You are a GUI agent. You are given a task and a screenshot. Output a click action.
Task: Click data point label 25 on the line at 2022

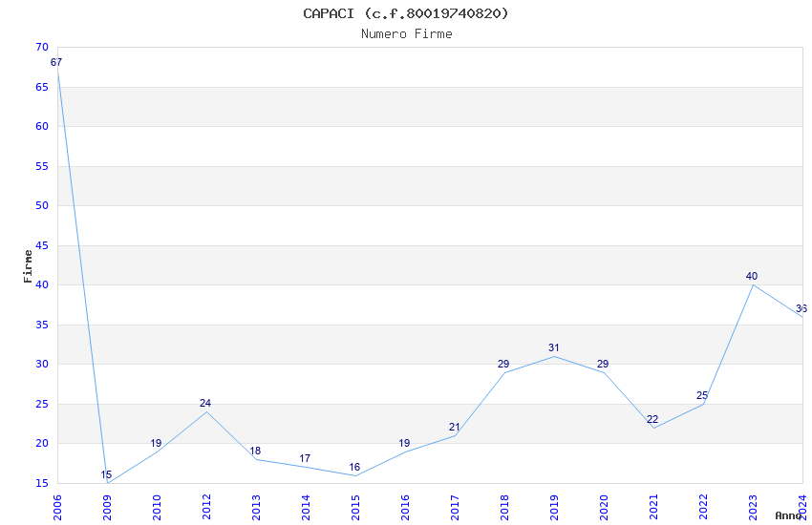tap(702, 396)
